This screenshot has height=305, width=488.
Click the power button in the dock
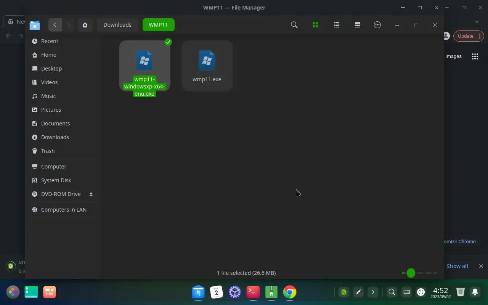tap(421, 292)
